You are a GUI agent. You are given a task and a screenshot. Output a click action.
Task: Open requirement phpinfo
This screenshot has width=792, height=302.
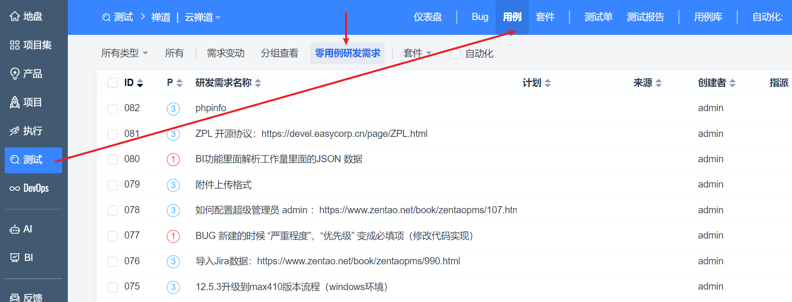coord(211,108)
